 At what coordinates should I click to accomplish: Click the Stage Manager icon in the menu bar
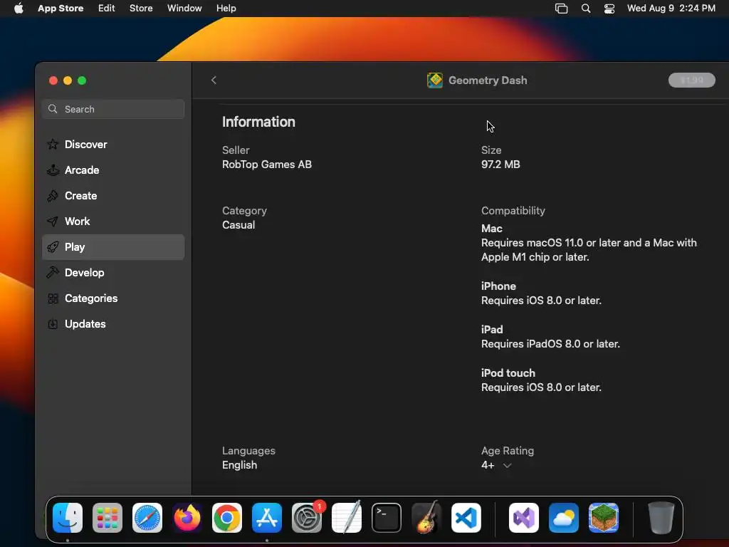coord(562,9)
